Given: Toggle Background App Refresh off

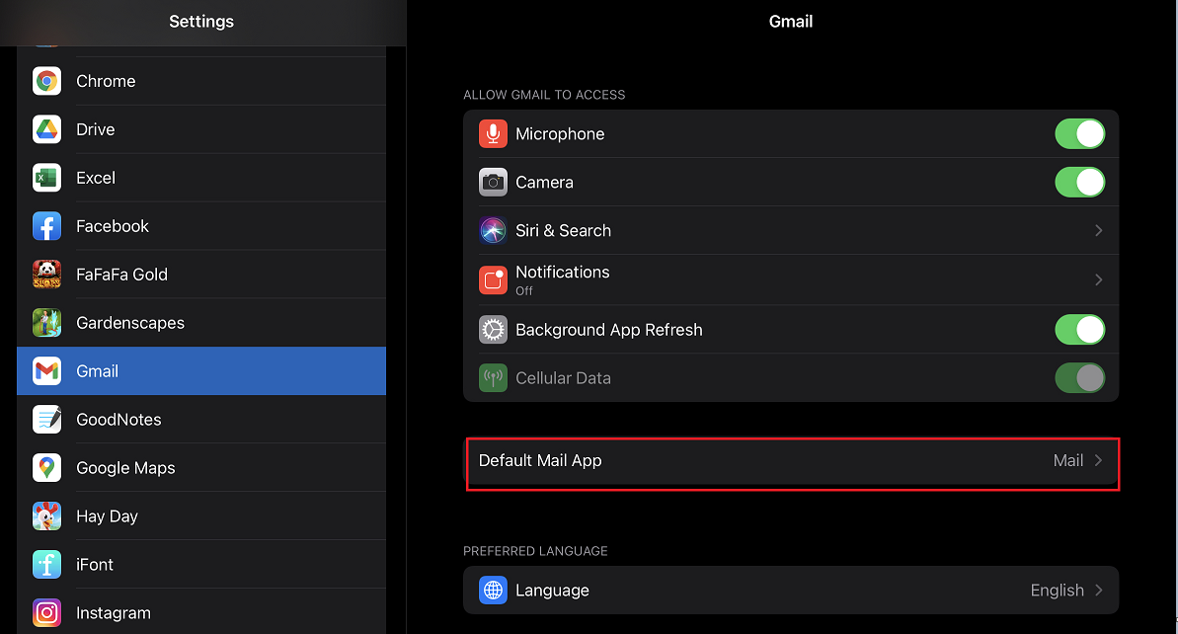Looking at the screenshot, I should pyautogui.click(x=1079, y=330).
